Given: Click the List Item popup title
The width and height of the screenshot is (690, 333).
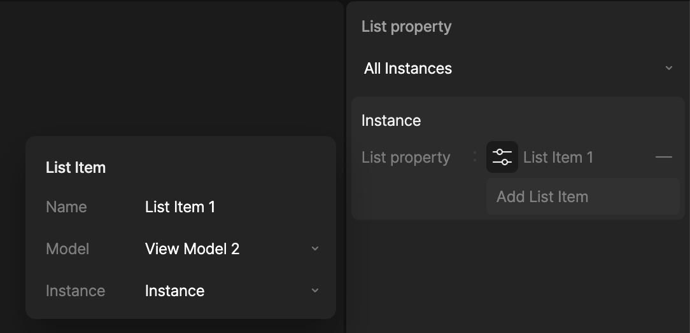Looking at the screenshot, I should pos(76,167).
